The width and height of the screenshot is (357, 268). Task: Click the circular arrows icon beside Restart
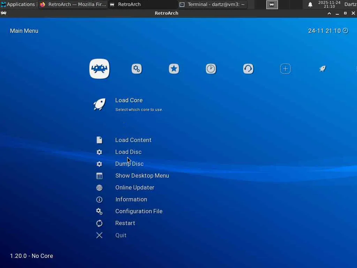pyautogui.click(x=99, y=223)
